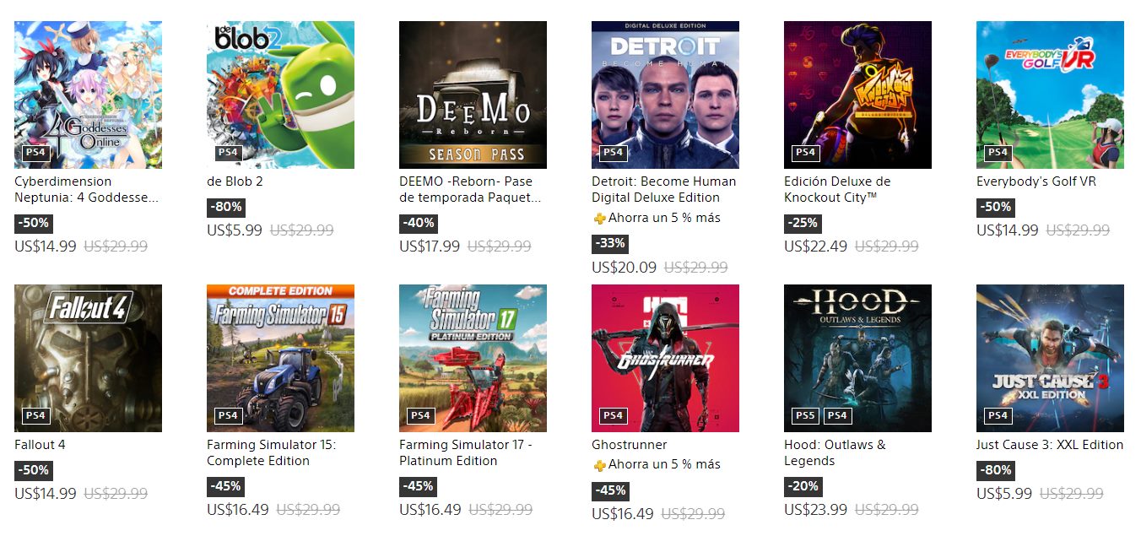Click the PS4 badge on Everybody's Golf VR
This screenshot has width=1141, height=536.
point(998,153)
